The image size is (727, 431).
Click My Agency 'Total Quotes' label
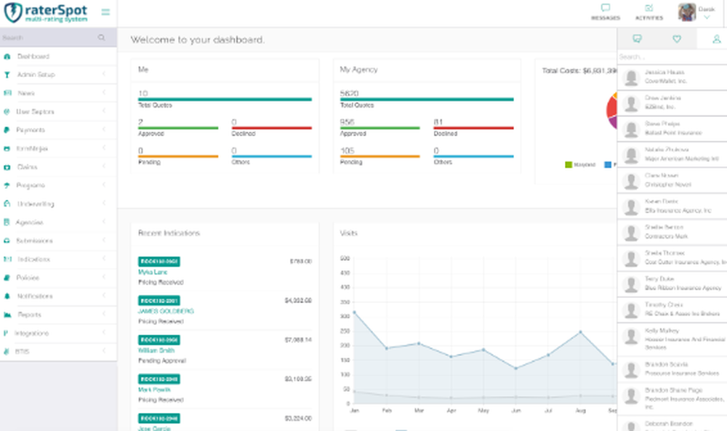(356, 105)
